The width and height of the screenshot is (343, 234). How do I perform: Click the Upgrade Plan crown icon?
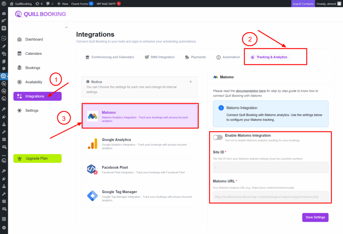[19, 158]
